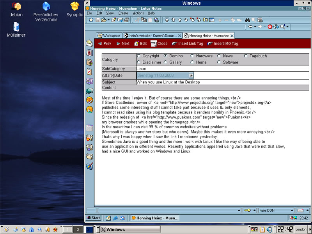Select the Hardware category radio button
This screenshot has height=234, width=312.
tap(192, 56)
